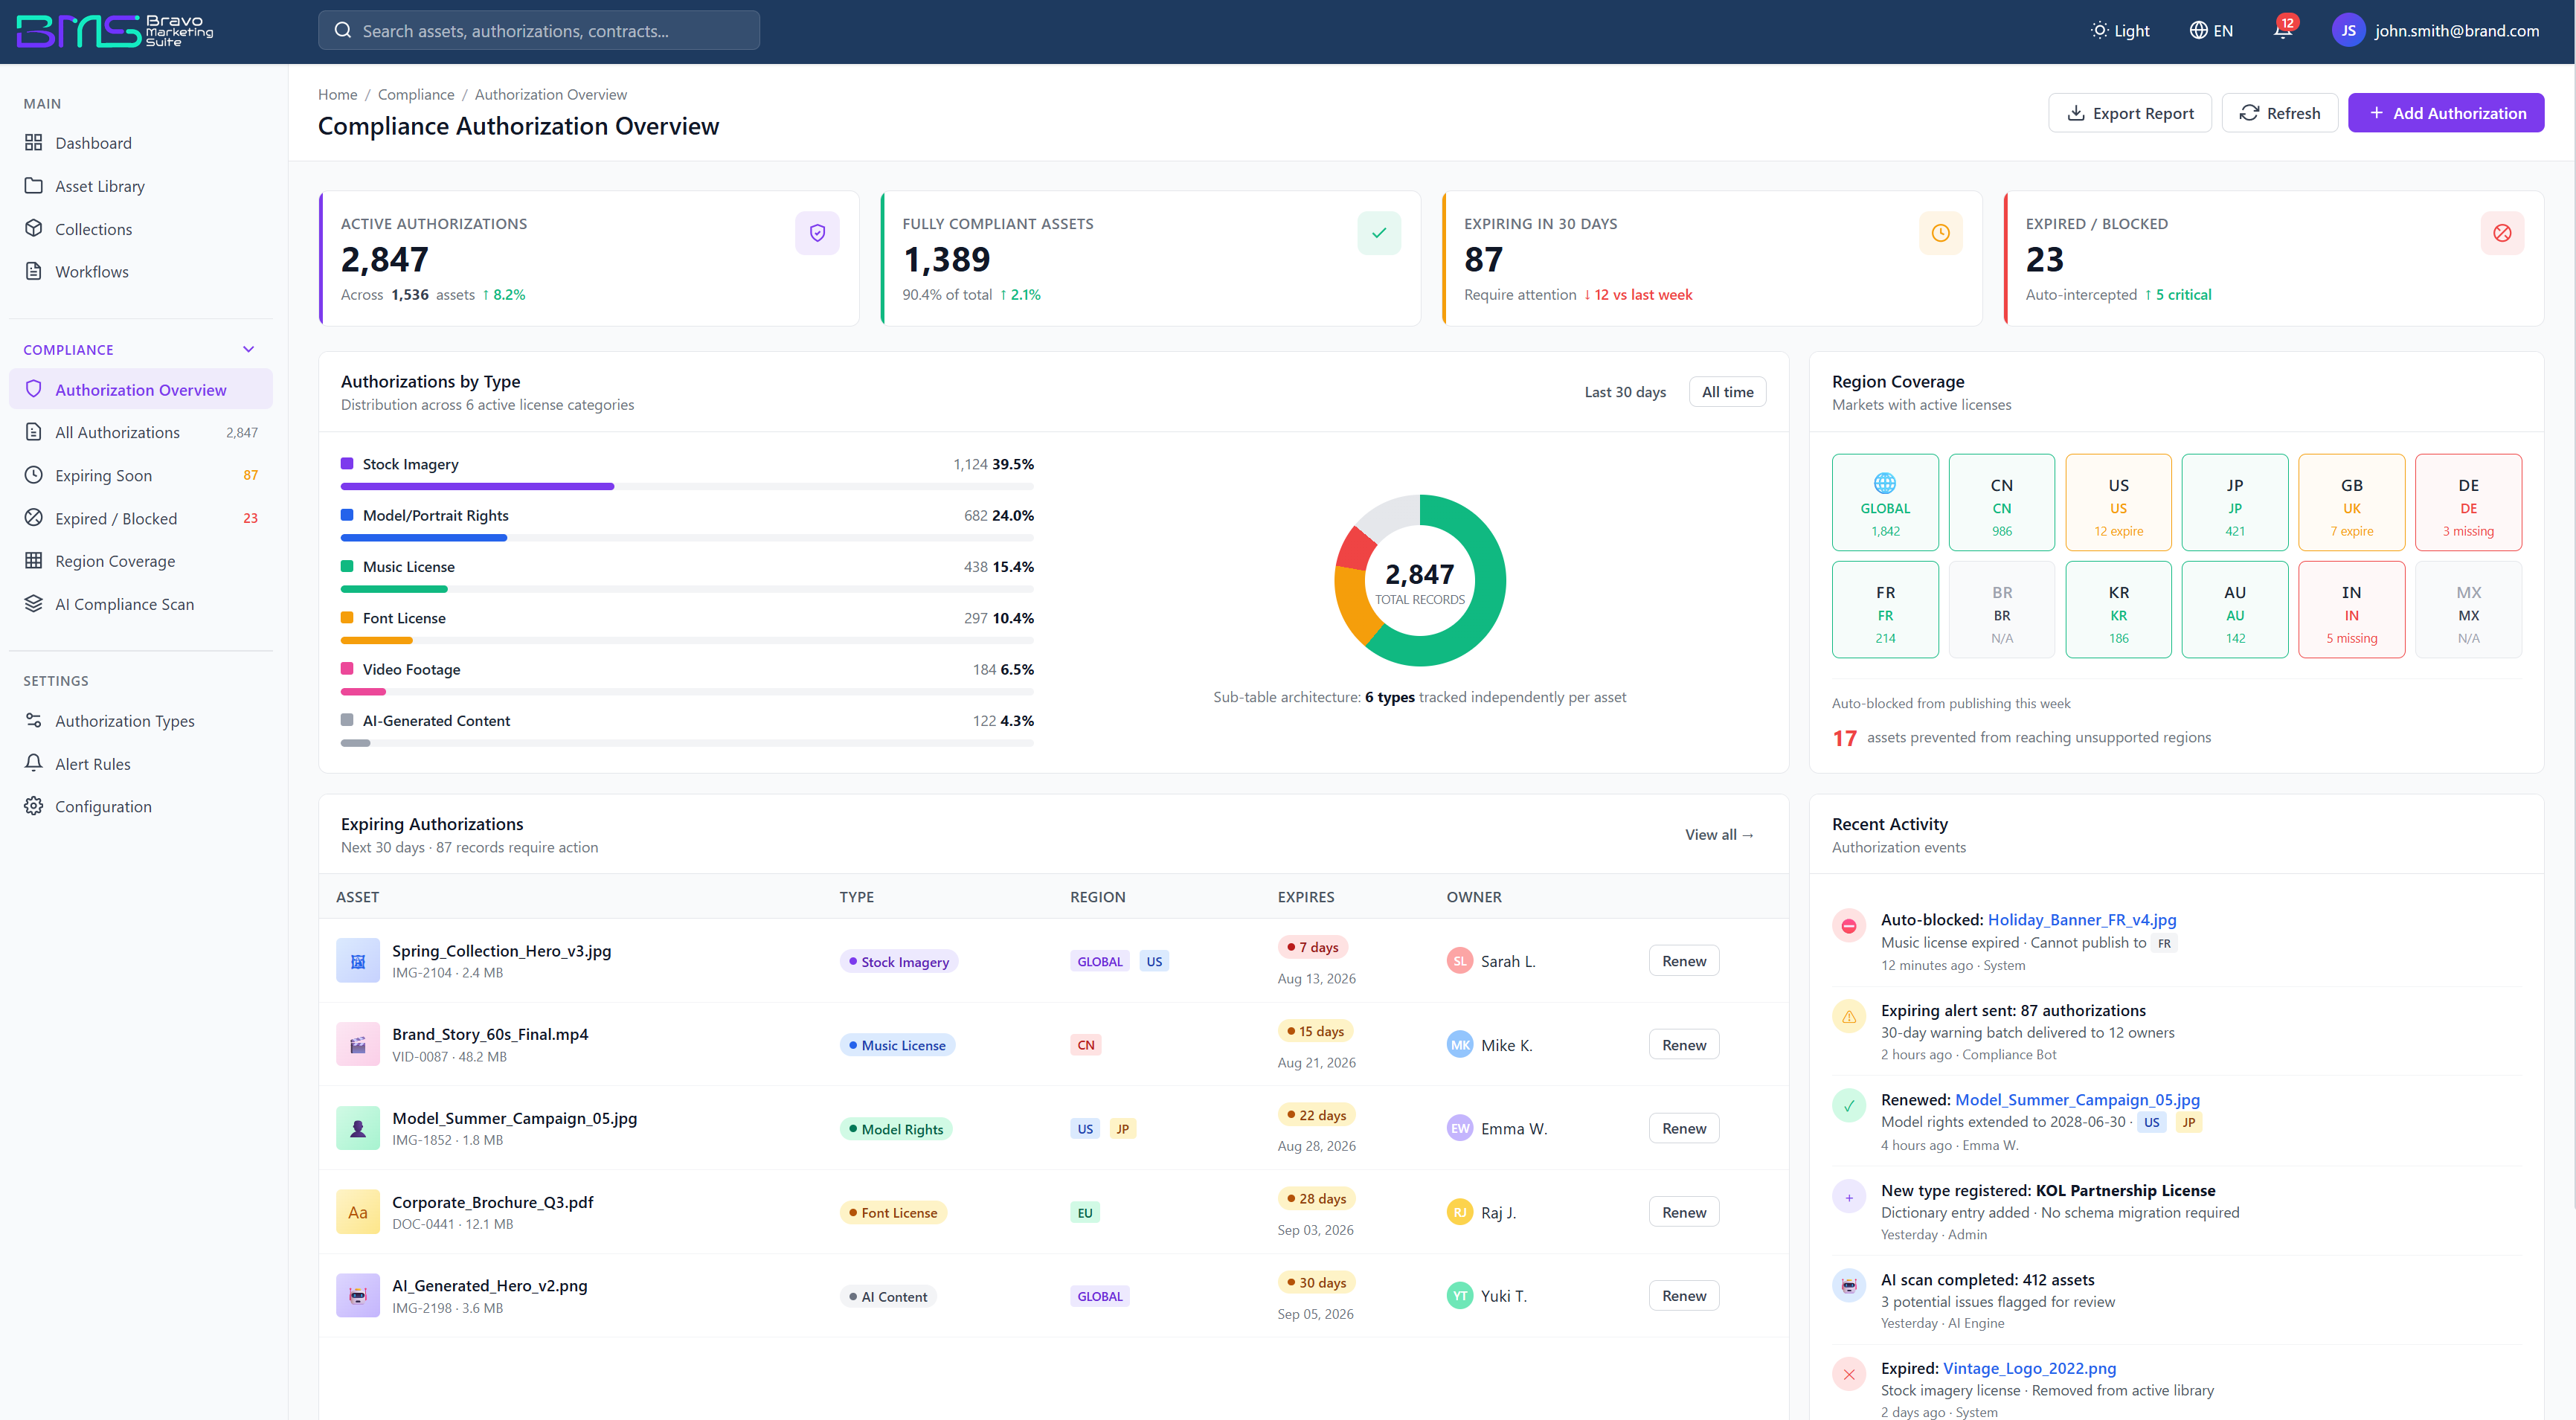This screenshot has height=1420, width=2576.
Task: Click Home in the breadcrumb
Action: (337, 95)
